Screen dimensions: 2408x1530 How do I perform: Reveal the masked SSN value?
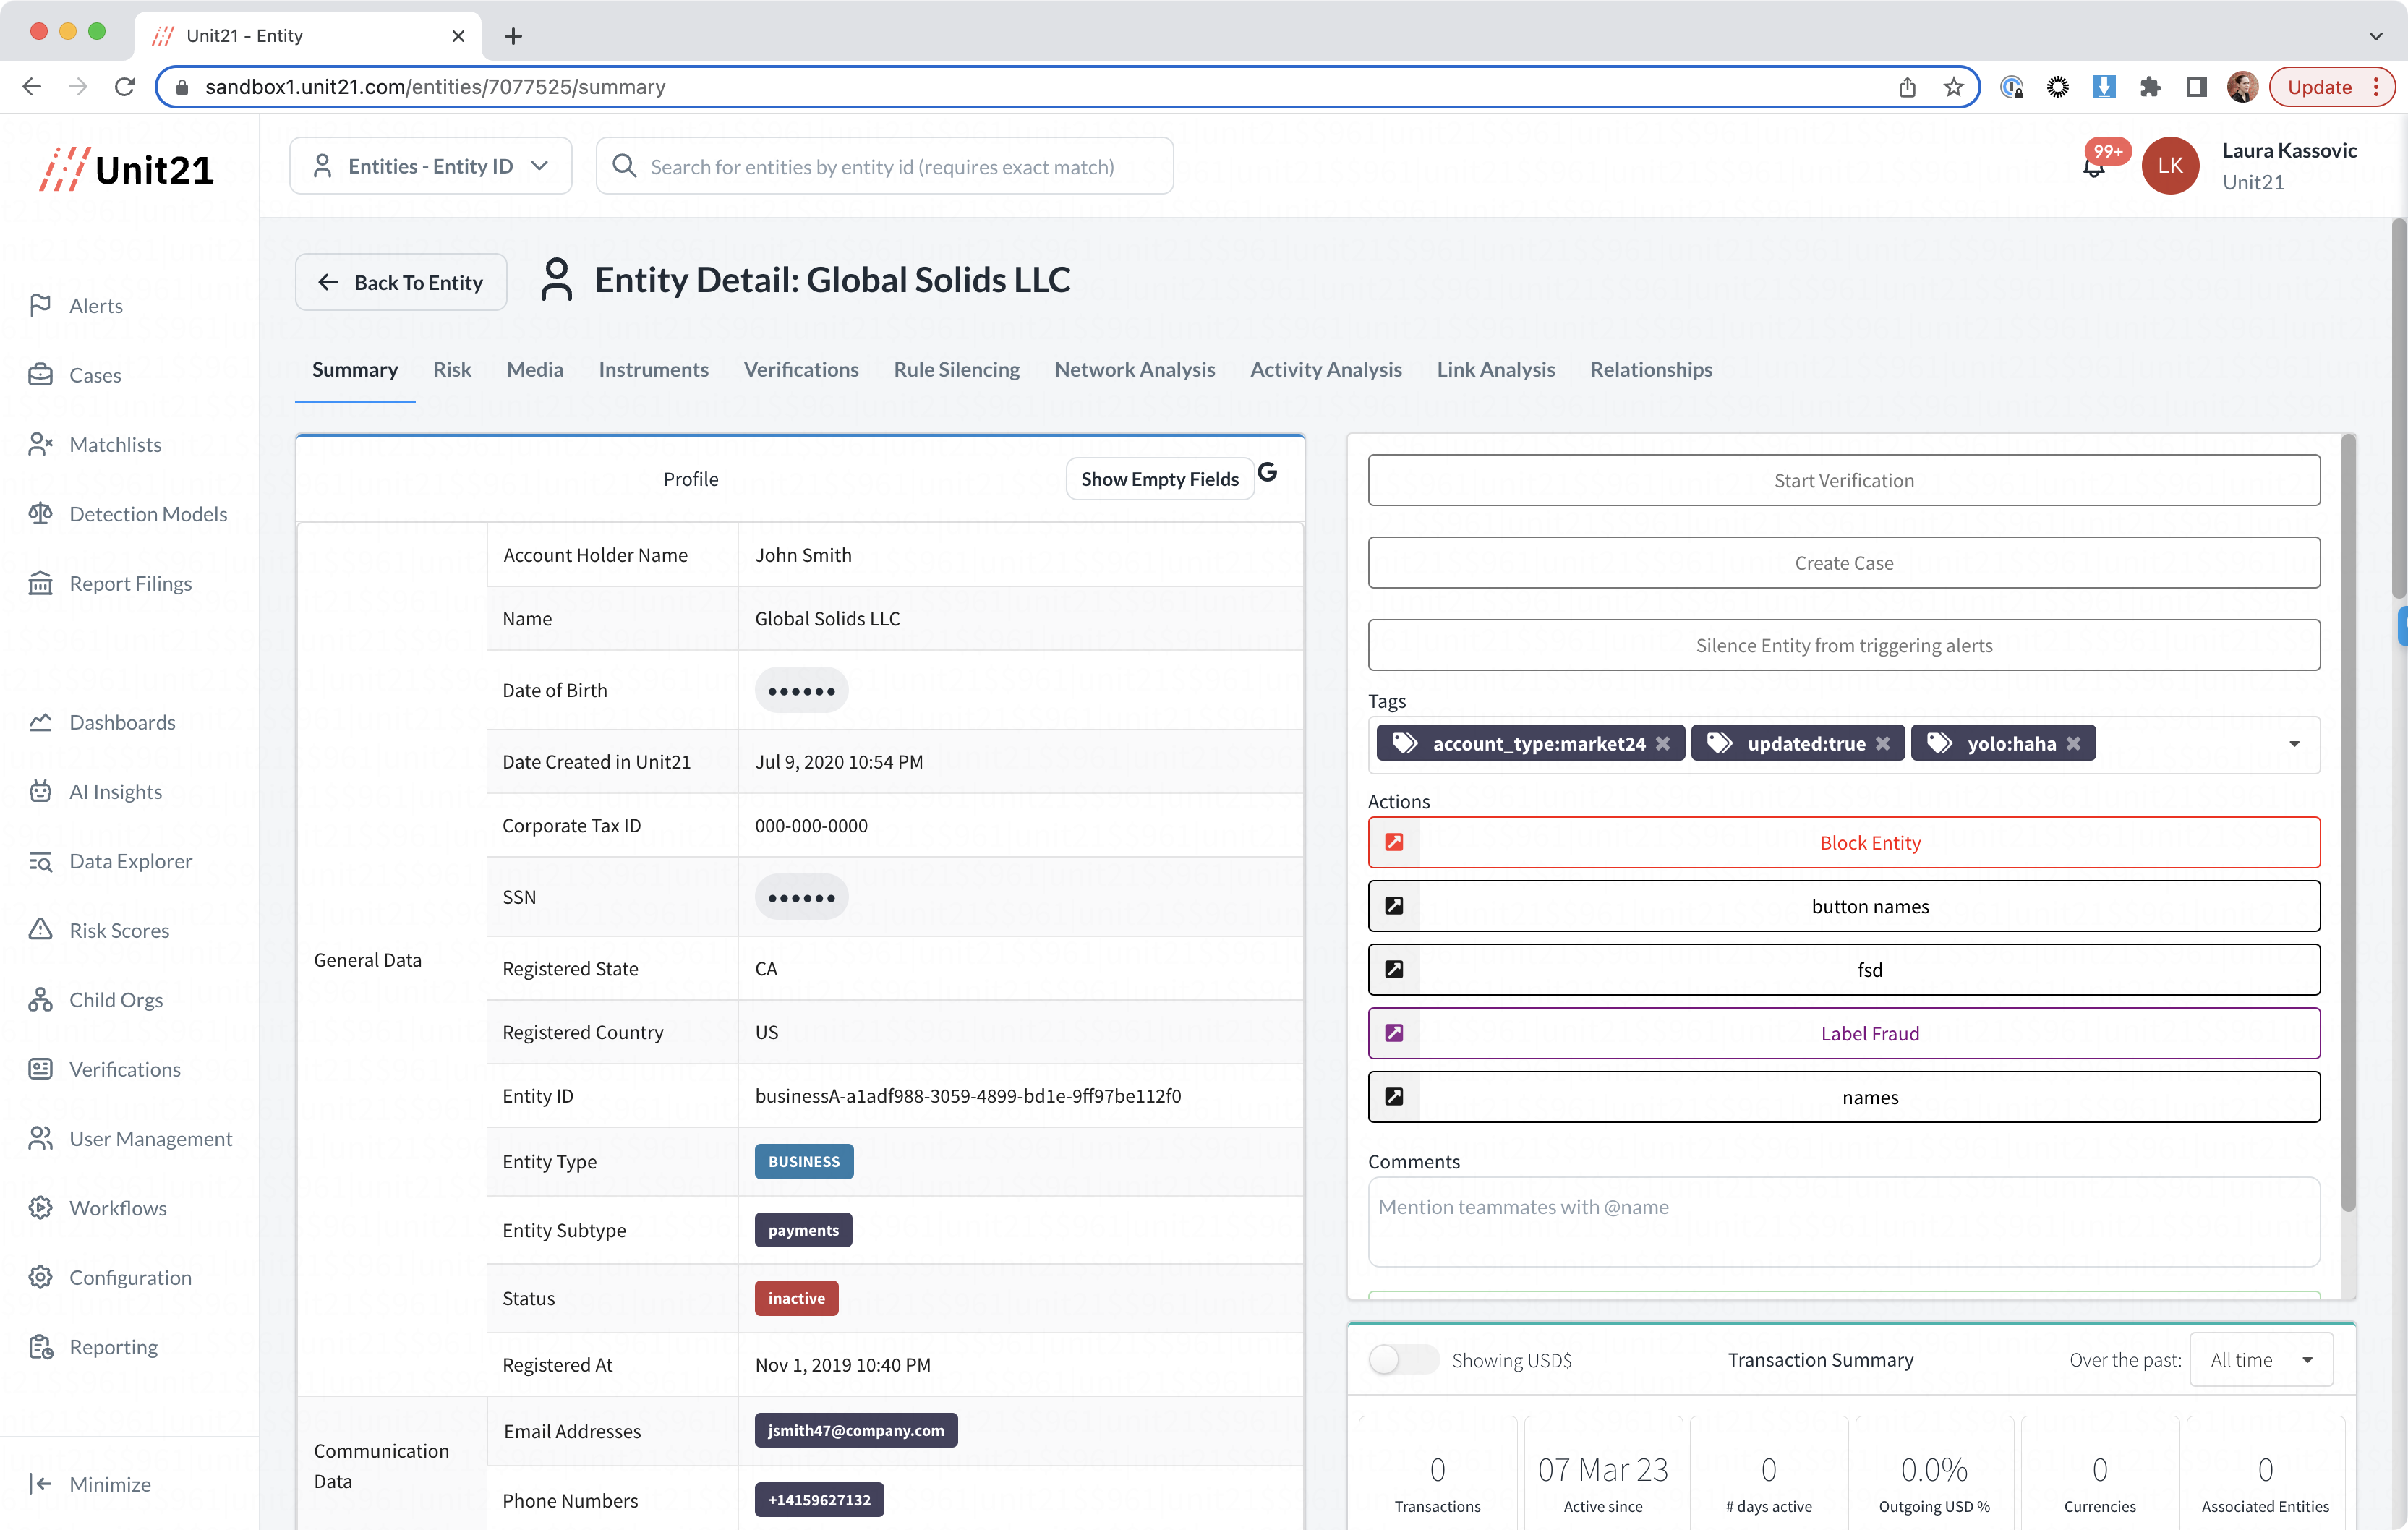tap(801, 897)
